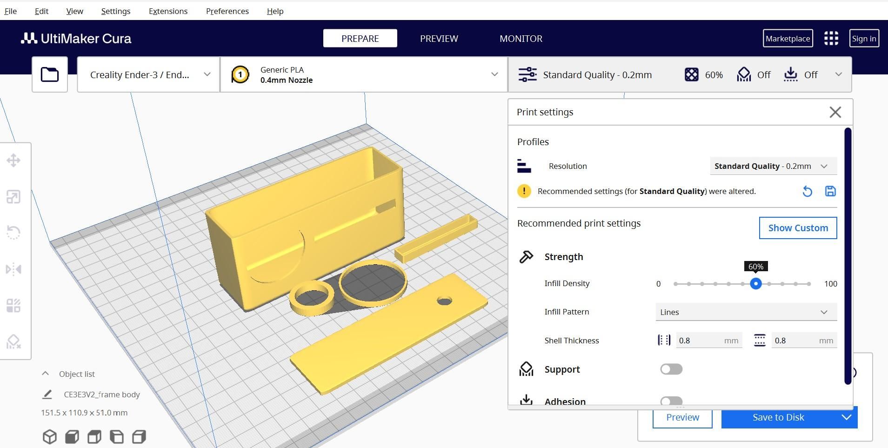The width and height of the screenshot is (888, 448).
Task: Open the Edit menu
Action: tap(41, 11)
